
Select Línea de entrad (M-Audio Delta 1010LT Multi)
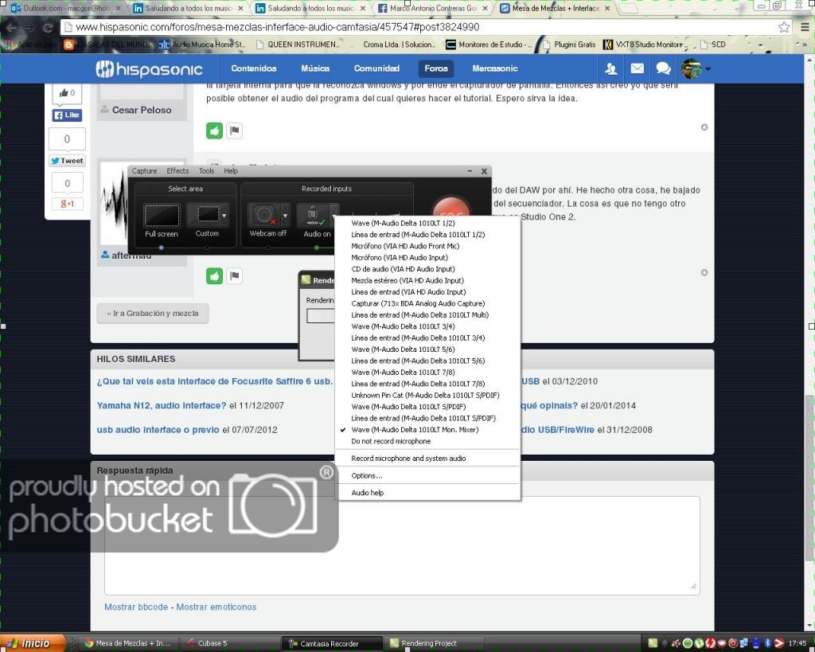tap(427, 314)
